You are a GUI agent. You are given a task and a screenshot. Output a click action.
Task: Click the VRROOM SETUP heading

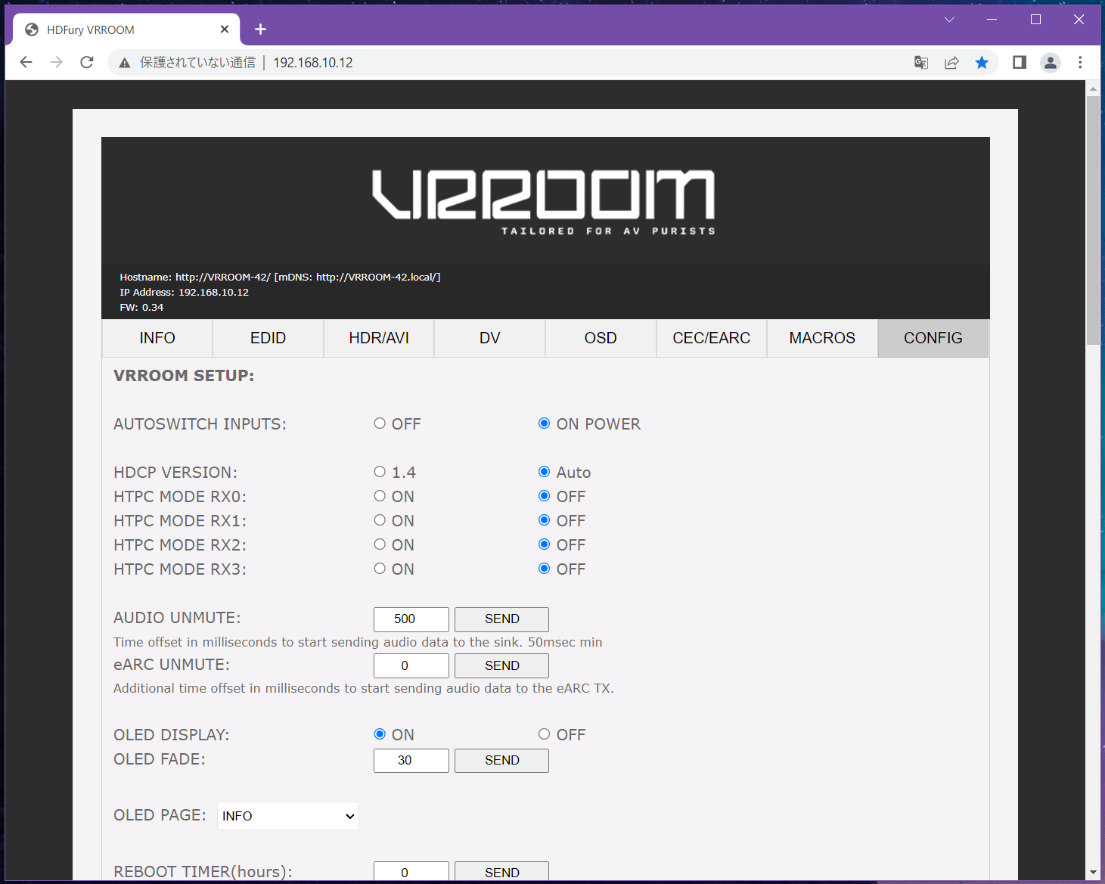click(184, 376)
